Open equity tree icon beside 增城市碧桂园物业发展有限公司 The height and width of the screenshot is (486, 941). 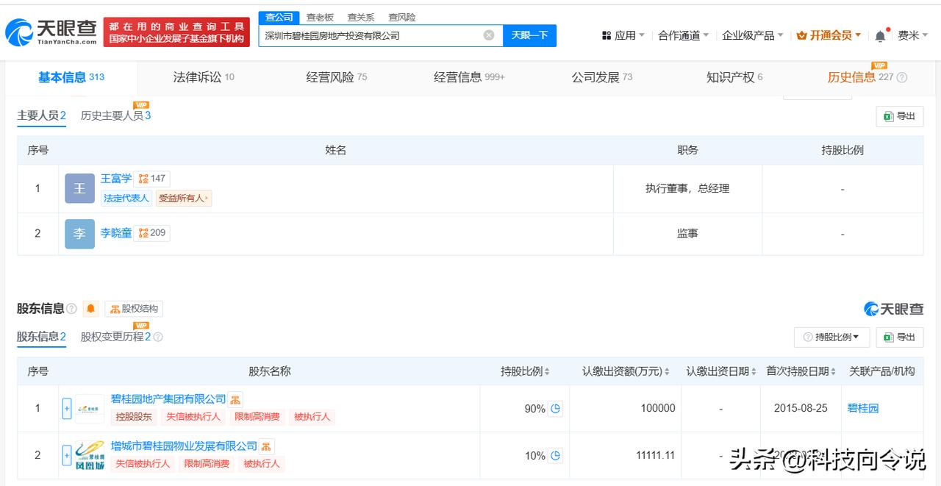click(x=267, y=446)
